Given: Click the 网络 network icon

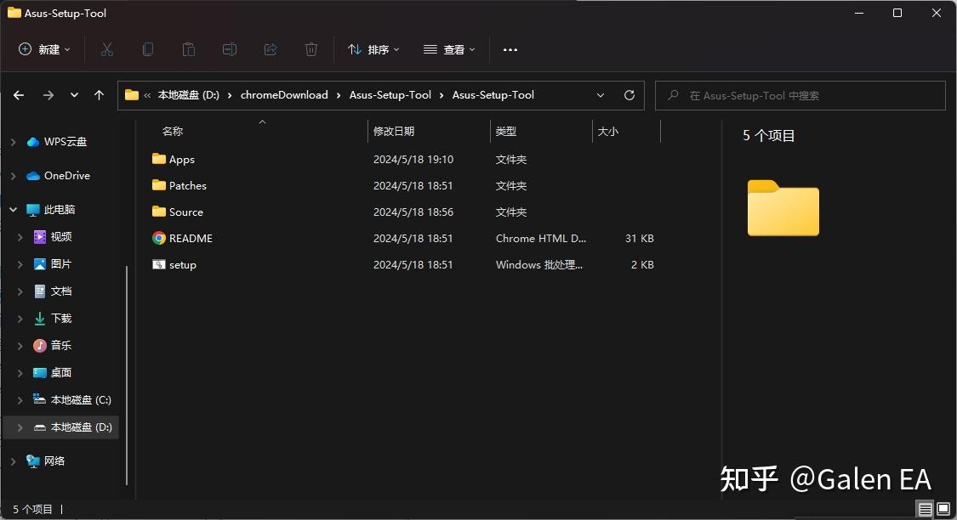Looking at the screenshot, I should pyautogui.click(x=33, y=461).
